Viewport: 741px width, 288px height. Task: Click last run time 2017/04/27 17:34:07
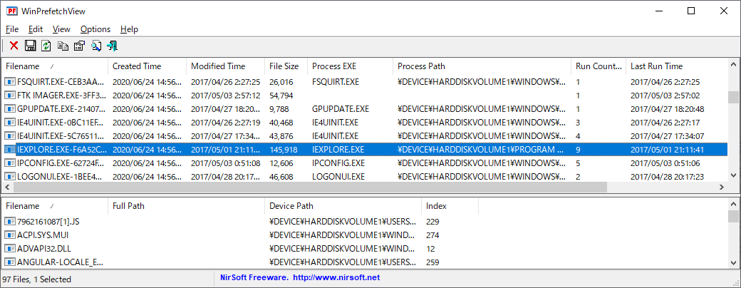(x=668, y=136)
